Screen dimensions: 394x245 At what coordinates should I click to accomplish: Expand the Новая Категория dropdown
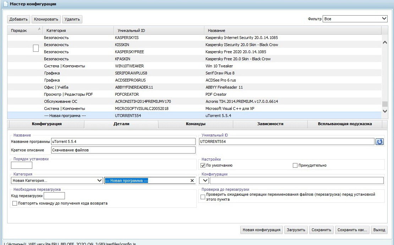coord(57,180)
